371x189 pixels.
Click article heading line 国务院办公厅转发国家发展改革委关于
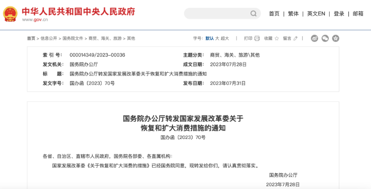(x=183, y=119)
